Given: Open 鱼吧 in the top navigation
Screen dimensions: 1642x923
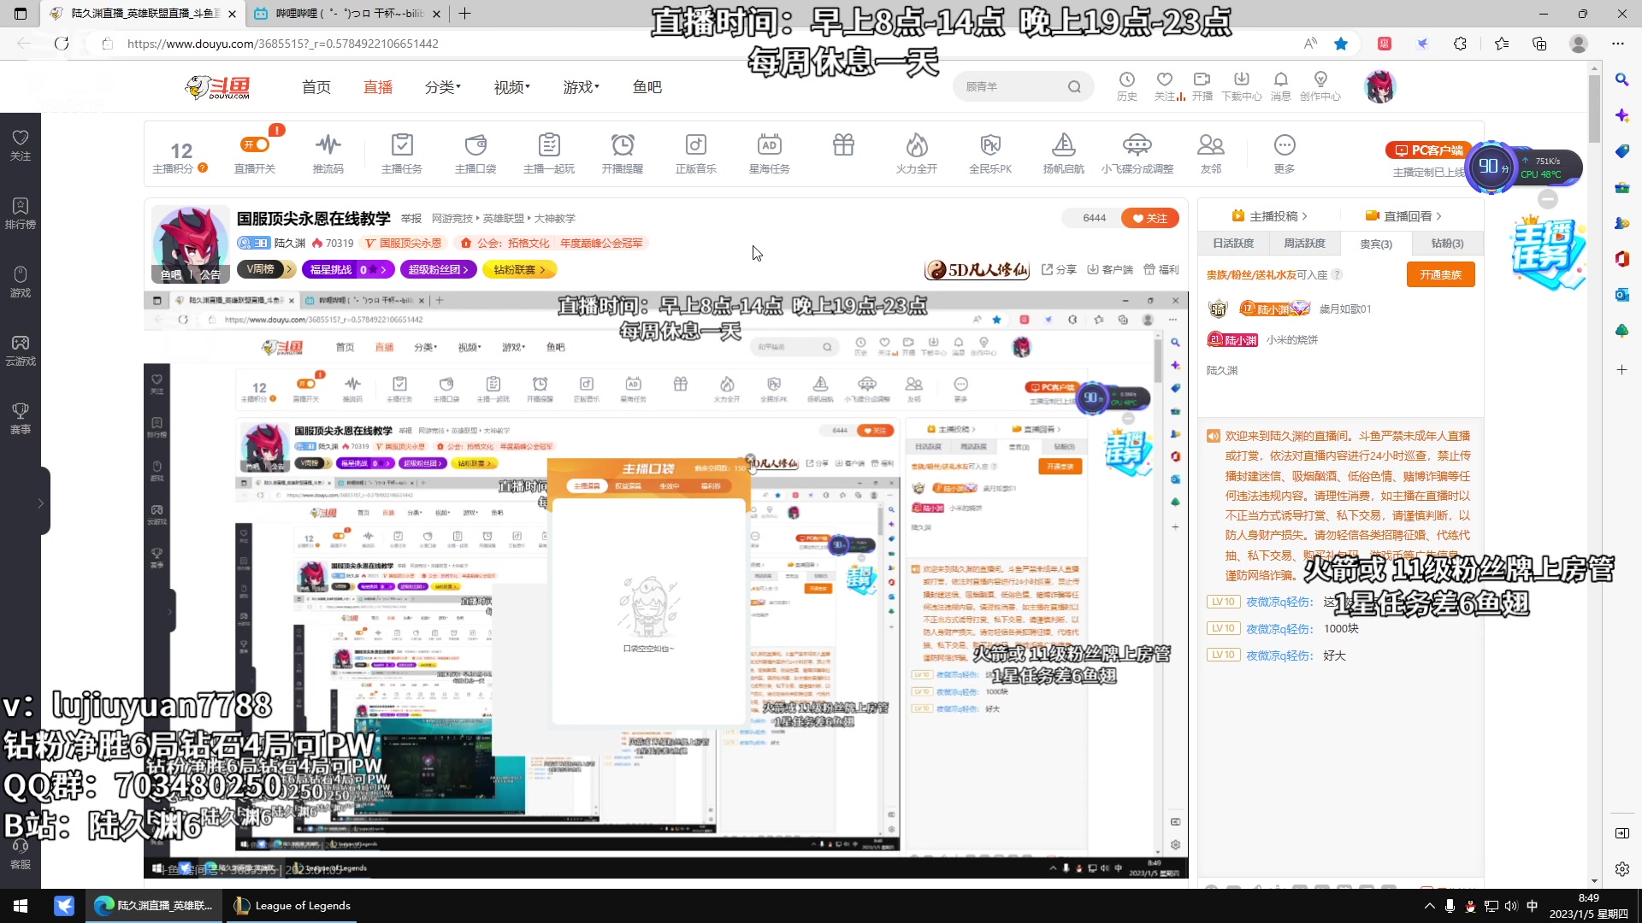Looking at the screenshot, I should (x=647, y=87).
